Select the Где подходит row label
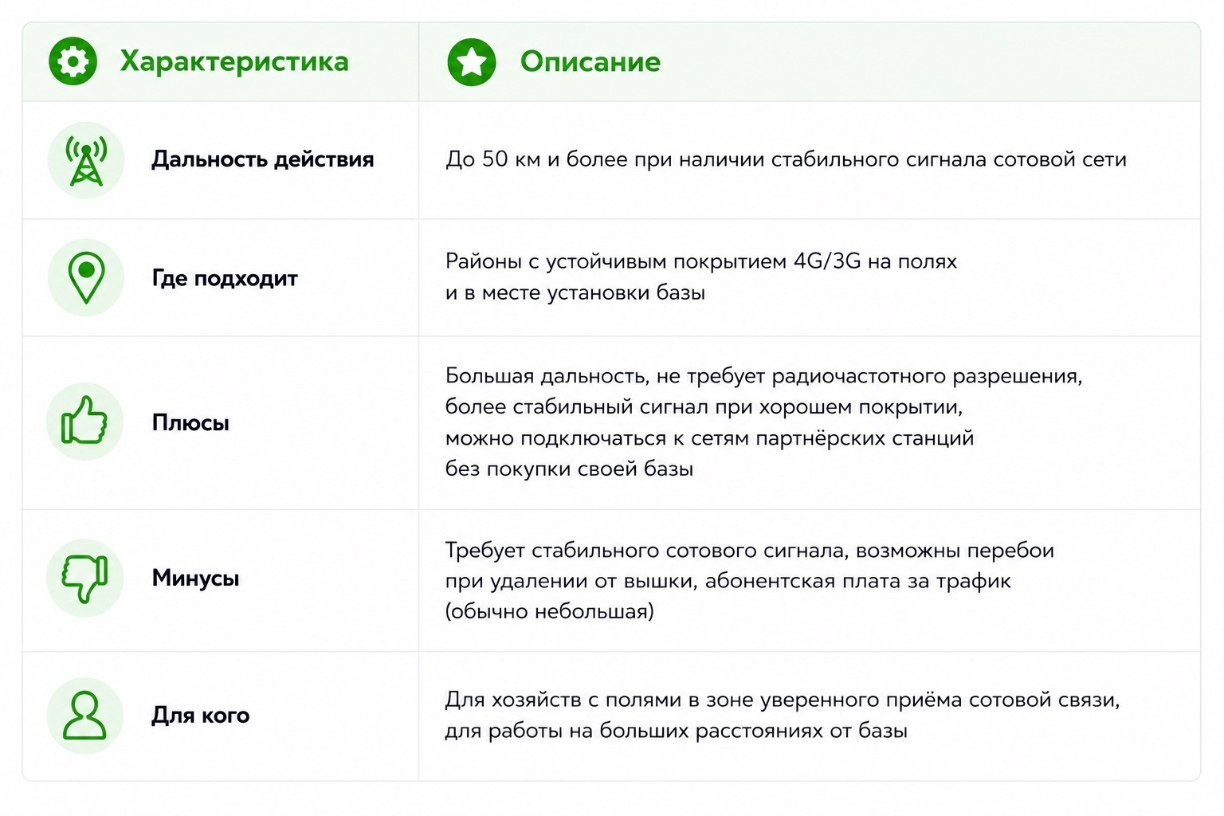Viewport: 1224px width, 816px height. tap(225, 278)
